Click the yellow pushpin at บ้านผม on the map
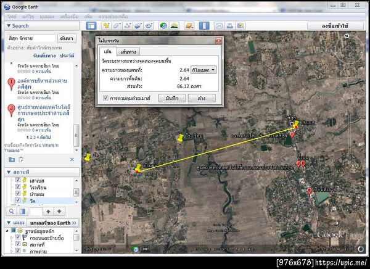 click(138, 168)
